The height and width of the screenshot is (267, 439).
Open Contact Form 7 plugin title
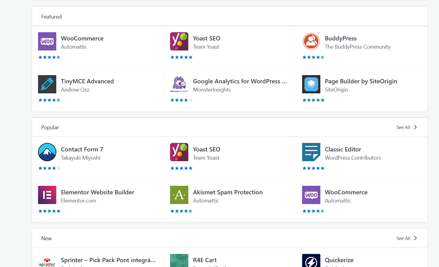pyautogui.click(x=82, y=149)
